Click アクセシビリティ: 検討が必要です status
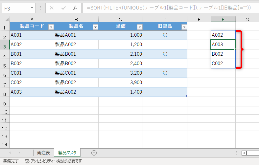The image size is (259, 165). pos(56,161)
